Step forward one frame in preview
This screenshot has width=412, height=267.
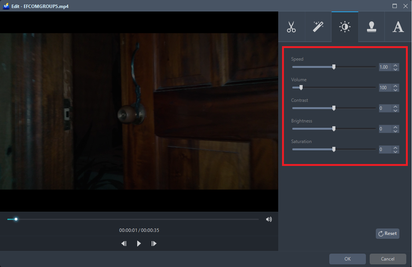154,243
